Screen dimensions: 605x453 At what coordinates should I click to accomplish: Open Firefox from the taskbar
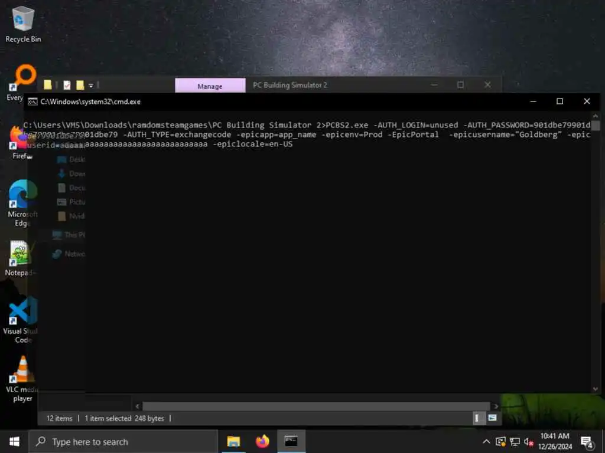pos(262,441)
